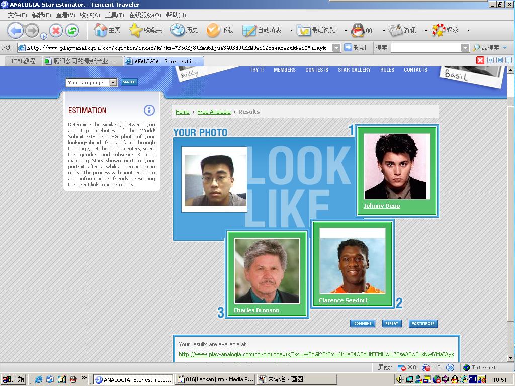Stop page loading with red X button
This screenshot has width=515, height=386.
[56, 31]
